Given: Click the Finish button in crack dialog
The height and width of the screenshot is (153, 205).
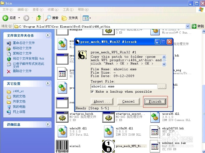Looking at the screenshot, I should (155, 101).
